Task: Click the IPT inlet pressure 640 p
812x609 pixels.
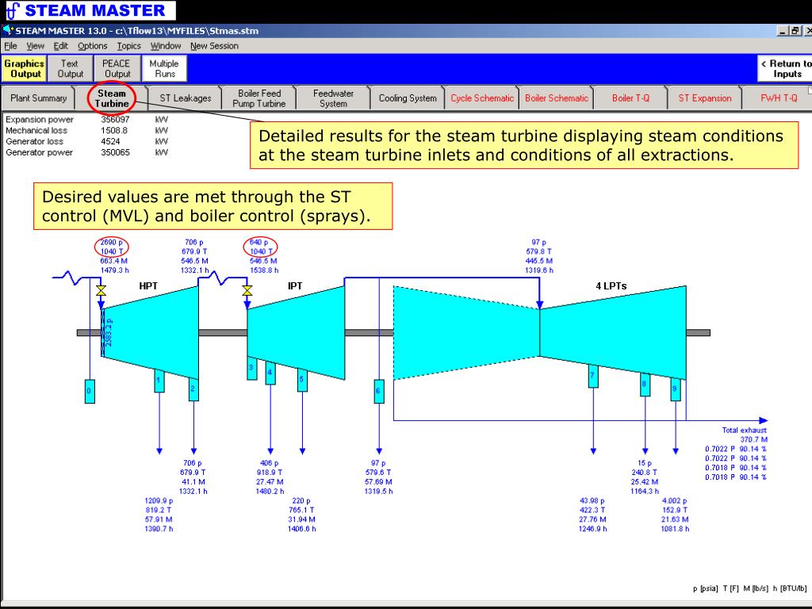Action: click(x=259, y=242)
